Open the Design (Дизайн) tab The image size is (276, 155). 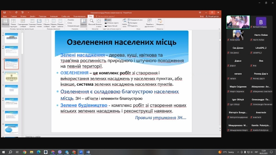[32, 16]
